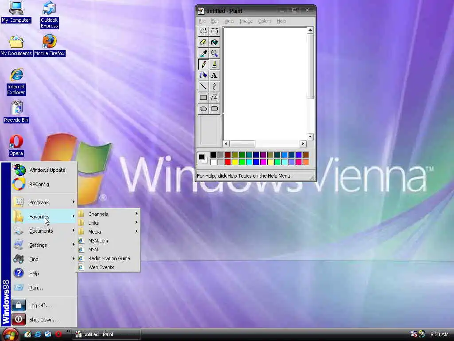
Task: Open the Image menu in Paint
Action: pyautogui.click(x=246, y=21)
